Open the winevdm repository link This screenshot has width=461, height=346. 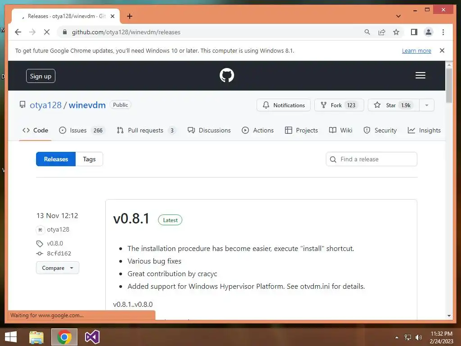[x=87, y=105]
